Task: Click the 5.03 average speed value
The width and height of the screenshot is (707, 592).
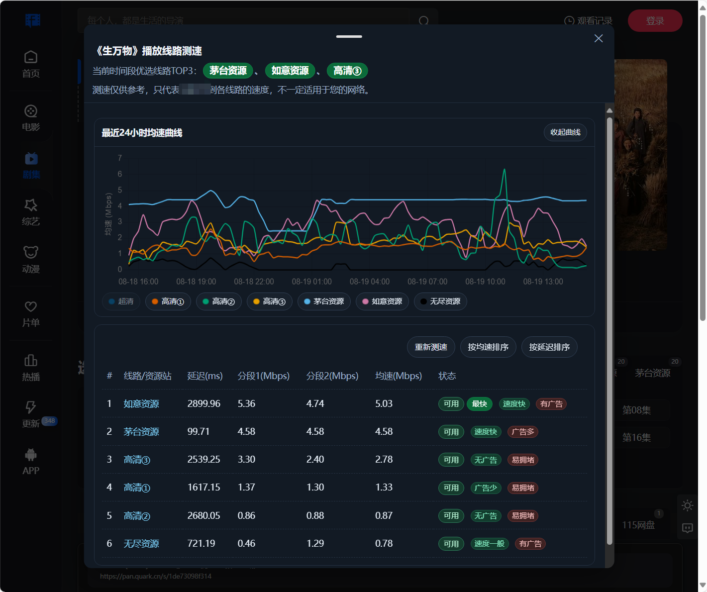Action: (384, 404)
